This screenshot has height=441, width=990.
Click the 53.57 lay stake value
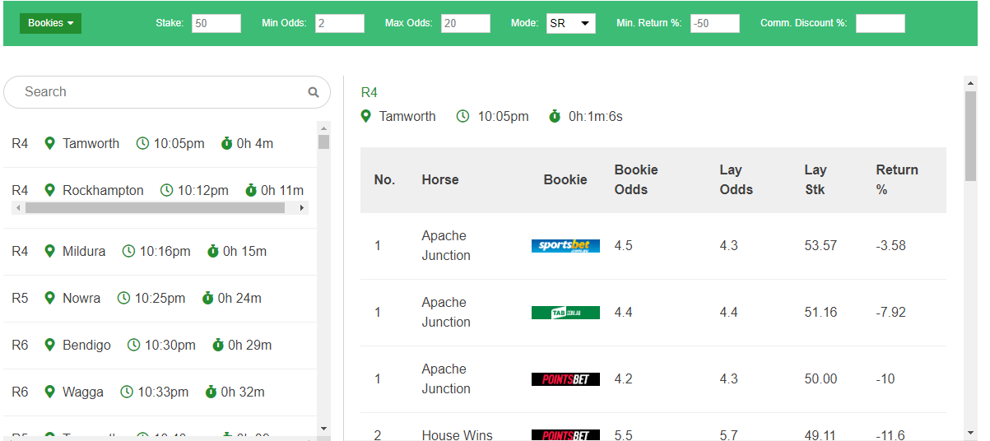(820, 245)
